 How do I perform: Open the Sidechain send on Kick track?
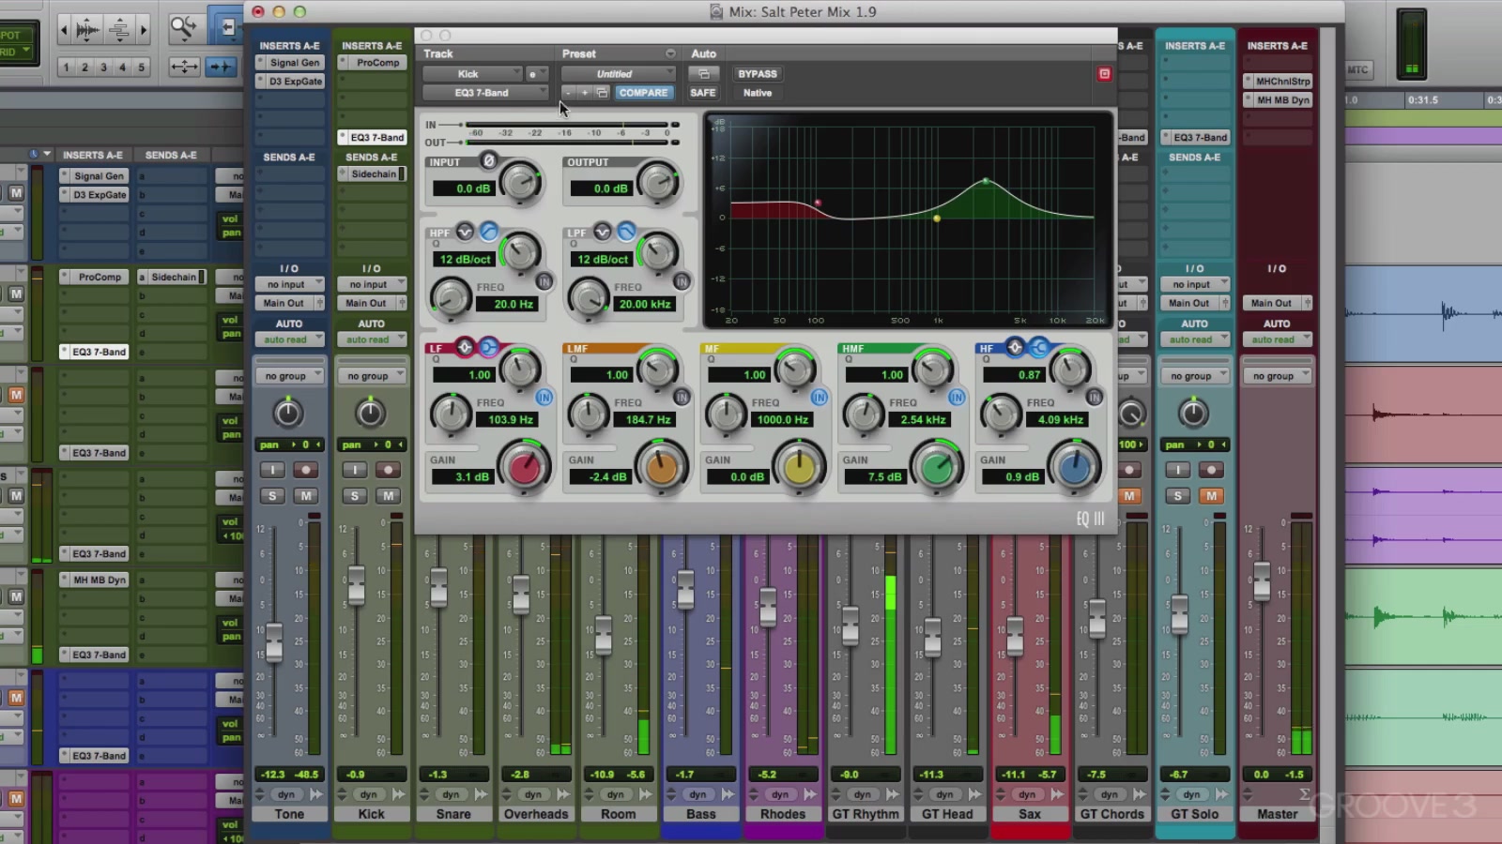point(372,174)
